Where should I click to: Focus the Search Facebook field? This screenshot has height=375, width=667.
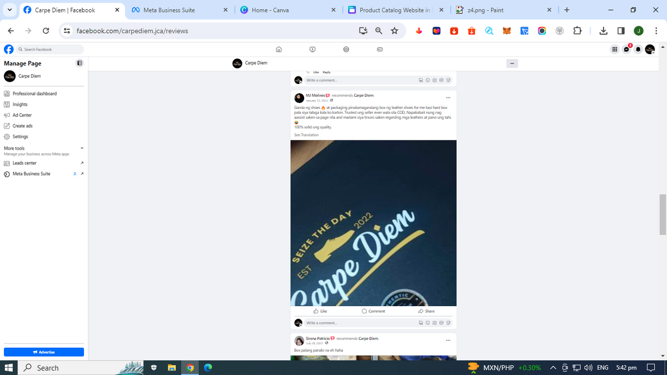[50, 49]
